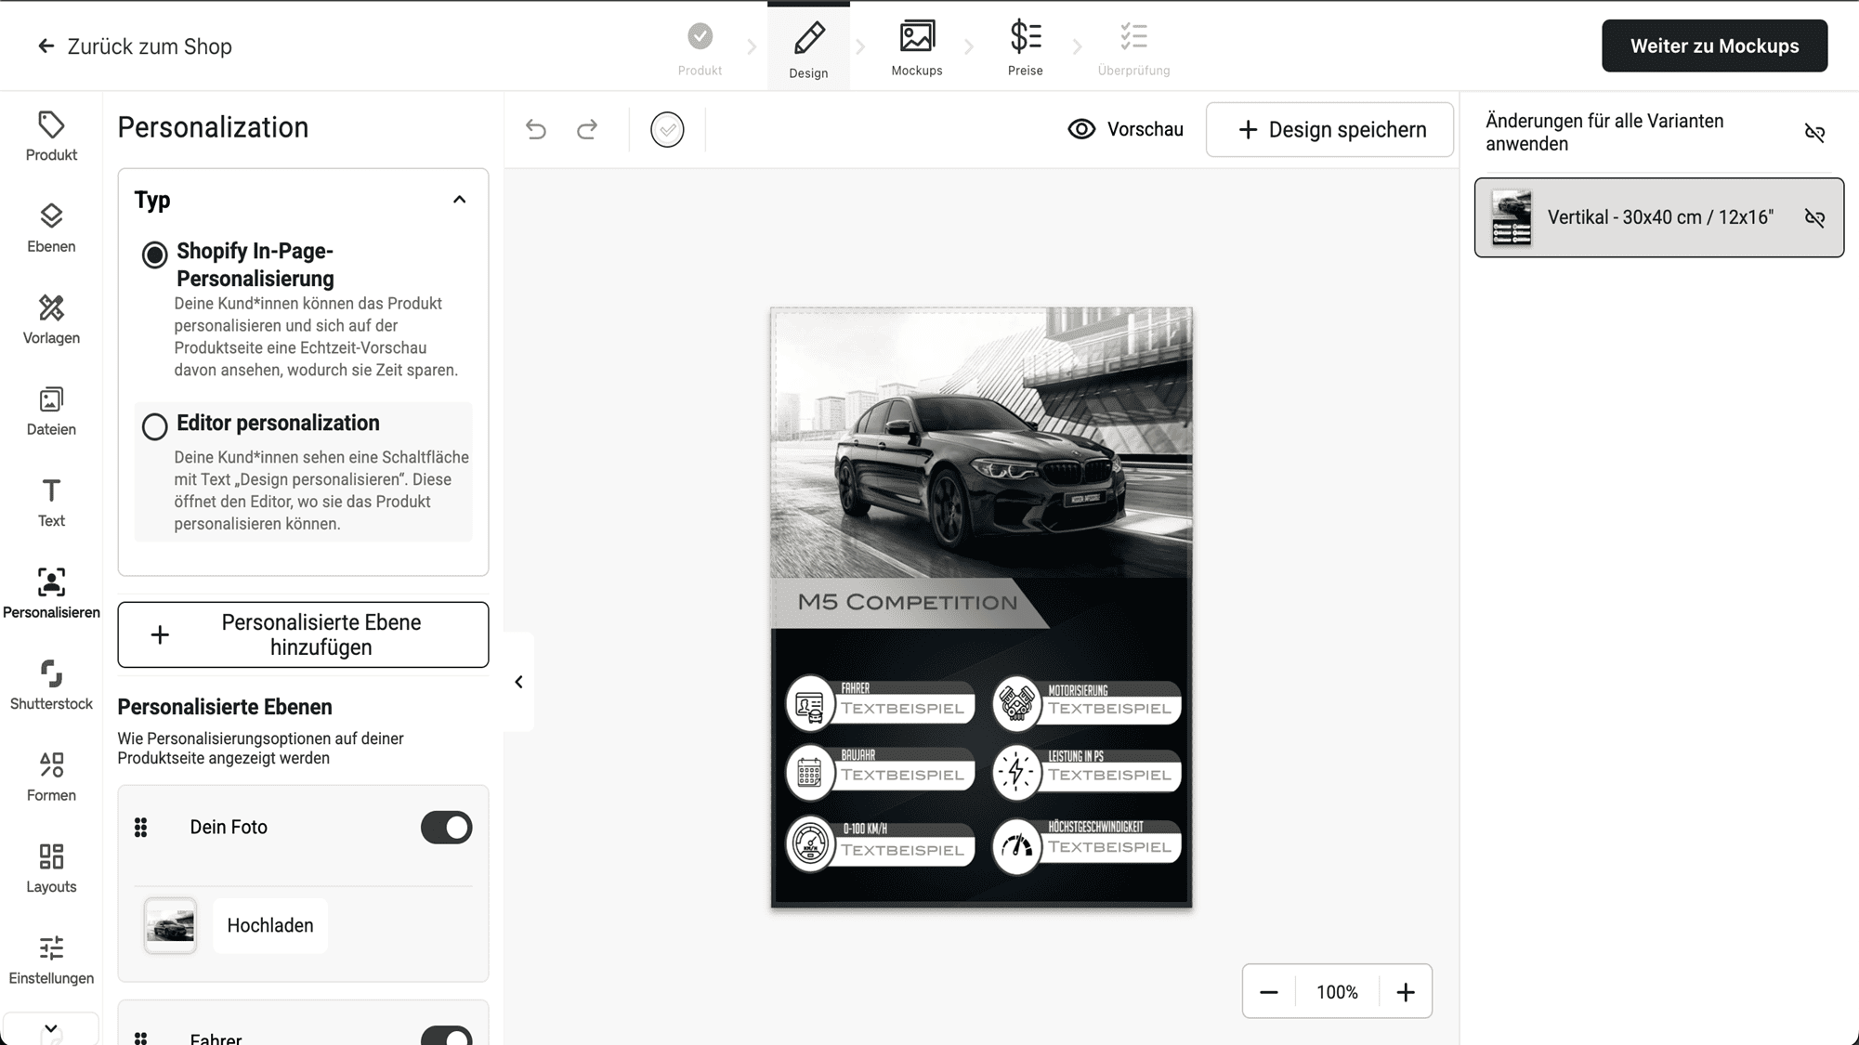Viewport: 1859px width, 1045px height.
Task: Click Hochladen upload button
Action: [x=270, y=925]
